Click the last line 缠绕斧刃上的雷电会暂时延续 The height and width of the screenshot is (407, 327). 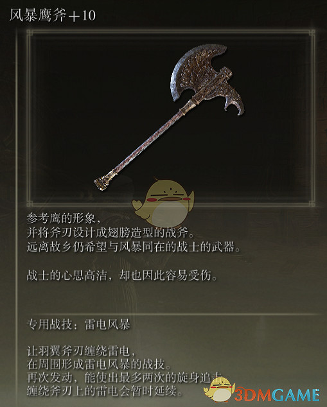tap(105, 391)
